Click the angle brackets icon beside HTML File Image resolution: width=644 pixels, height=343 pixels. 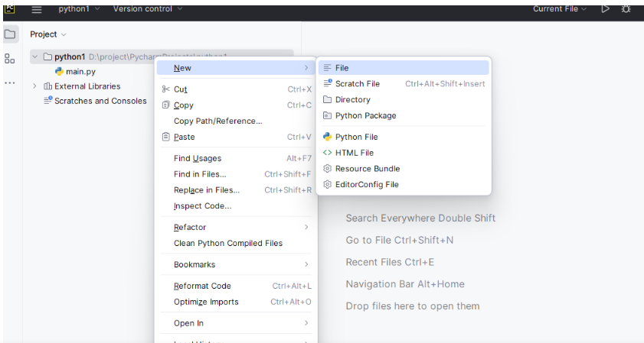pyautogui.click(x=327, y=153)
